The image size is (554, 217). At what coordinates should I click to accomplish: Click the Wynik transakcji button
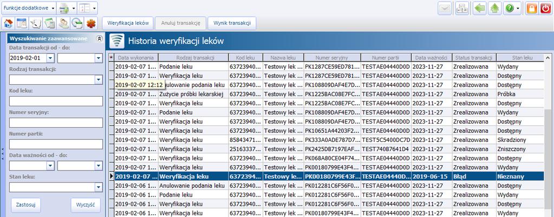coord(232,23)
